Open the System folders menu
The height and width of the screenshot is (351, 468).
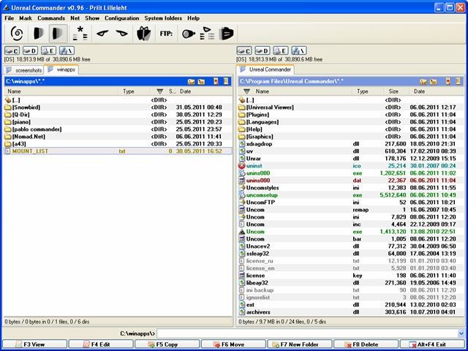click(163, 18)
